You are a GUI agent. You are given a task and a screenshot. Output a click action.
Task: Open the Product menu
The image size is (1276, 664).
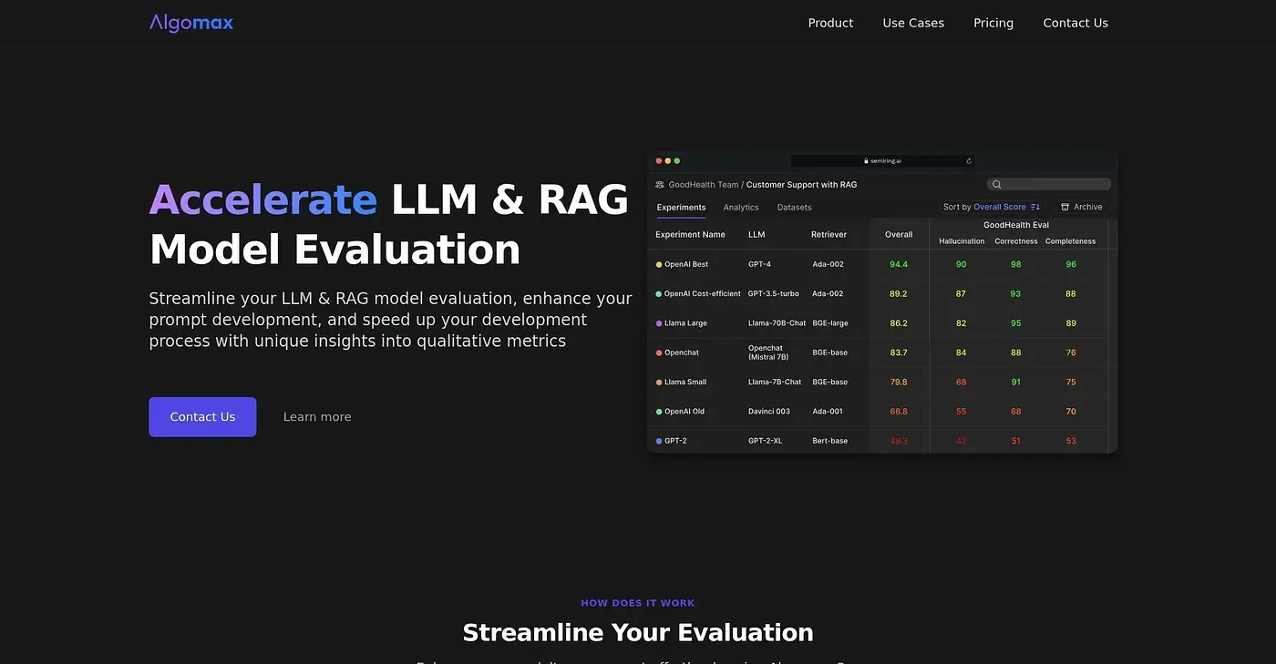point(830,23)
